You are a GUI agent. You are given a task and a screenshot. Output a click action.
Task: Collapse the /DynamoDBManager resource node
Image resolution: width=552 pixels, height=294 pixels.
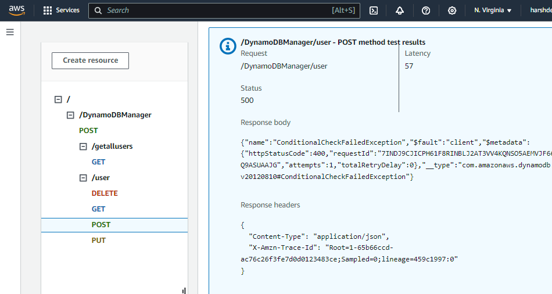pos(70,115)
